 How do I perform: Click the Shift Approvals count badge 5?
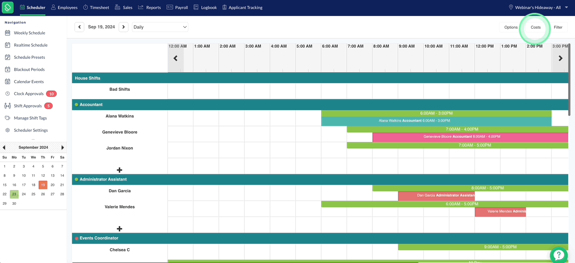tap(48, 106)
